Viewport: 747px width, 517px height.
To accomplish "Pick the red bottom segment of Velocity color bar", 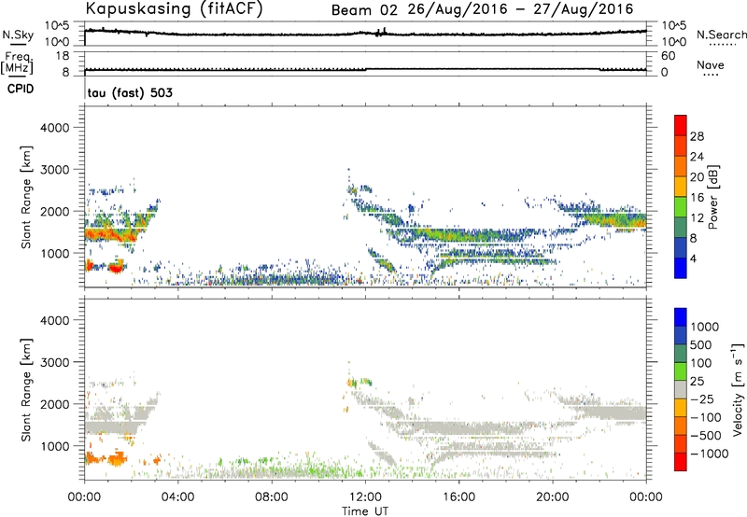I will coord(681,462).
